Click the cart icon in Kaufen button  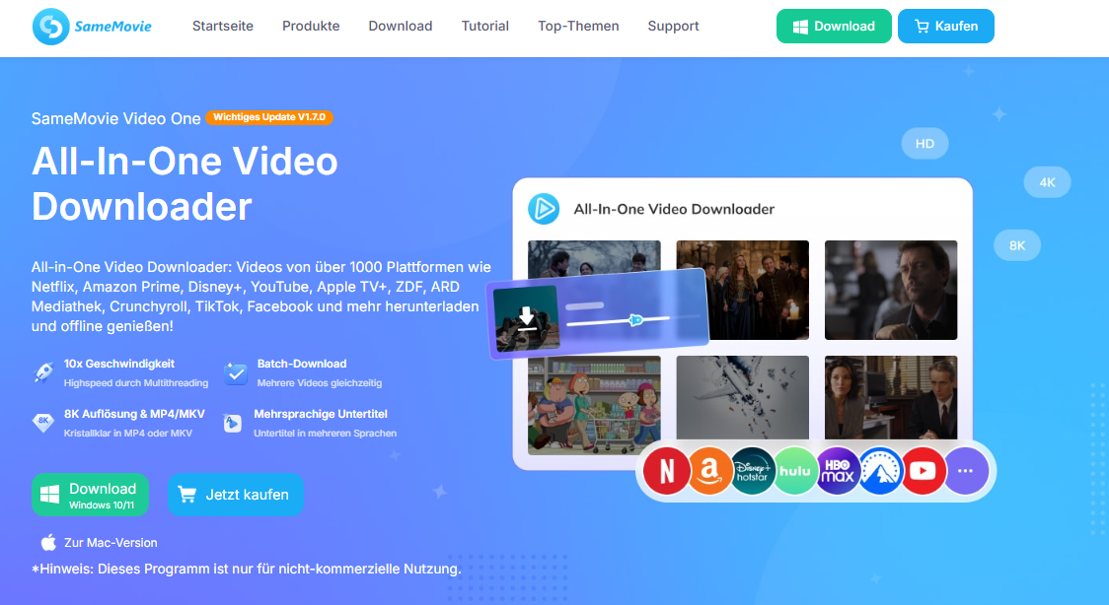tap(922, 27)
